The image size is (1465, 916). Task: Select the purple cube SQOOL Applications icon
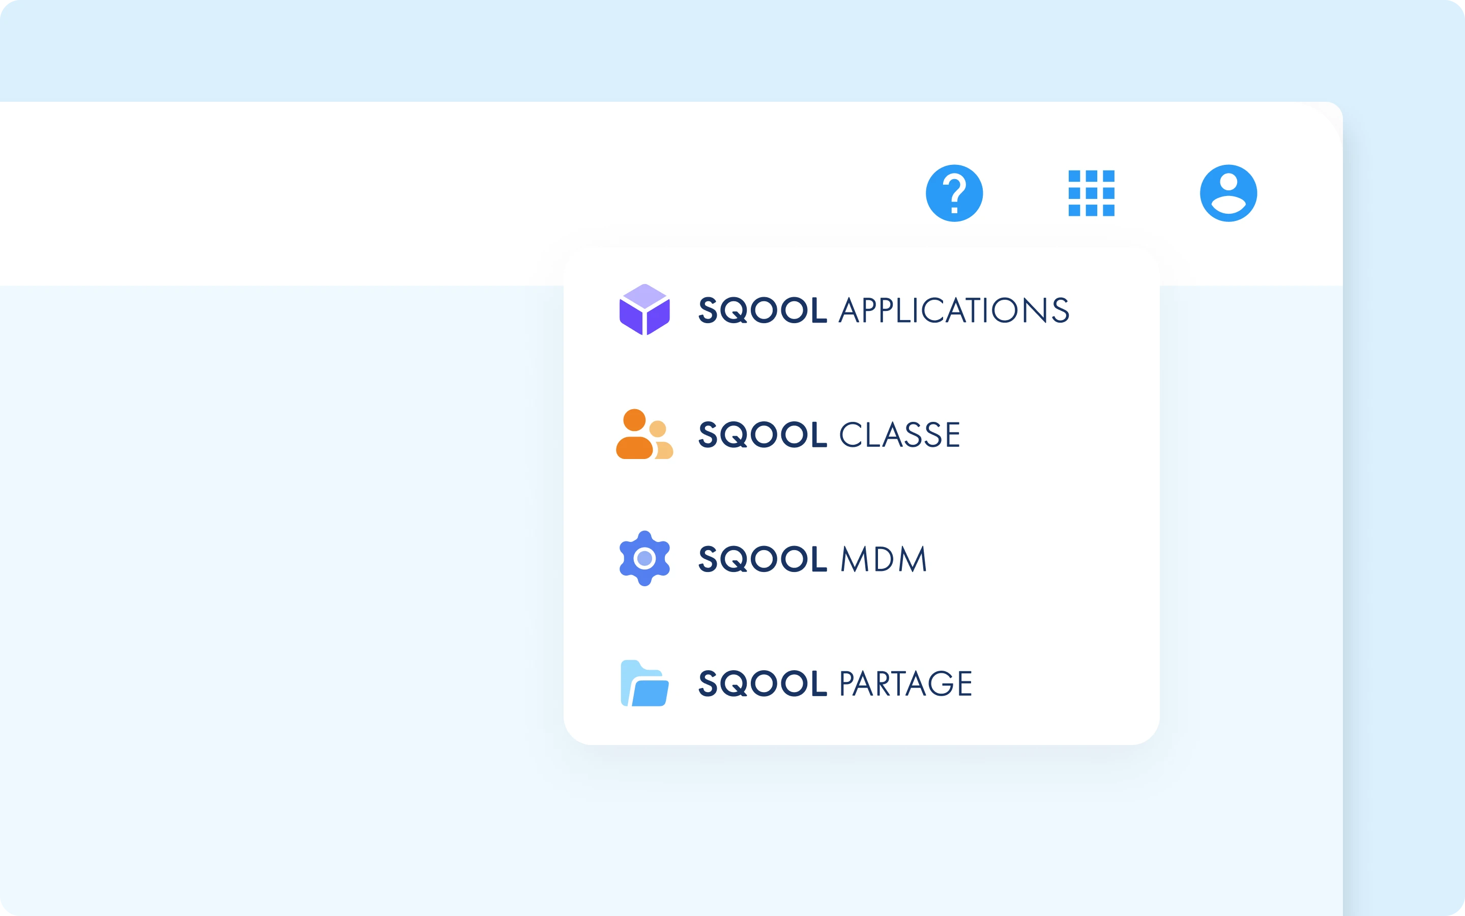pos(643,311)
